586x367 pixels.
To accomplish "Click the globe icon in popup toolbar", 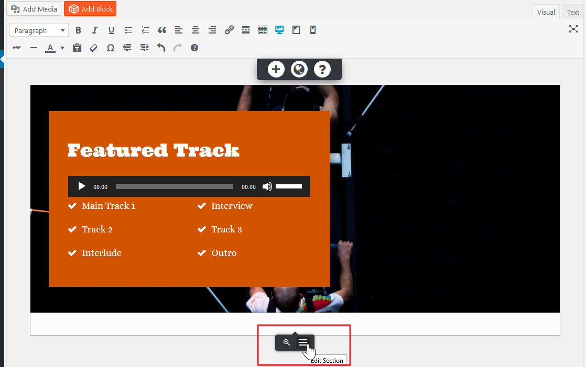I will pyautogui.click(x=299, y=69).
